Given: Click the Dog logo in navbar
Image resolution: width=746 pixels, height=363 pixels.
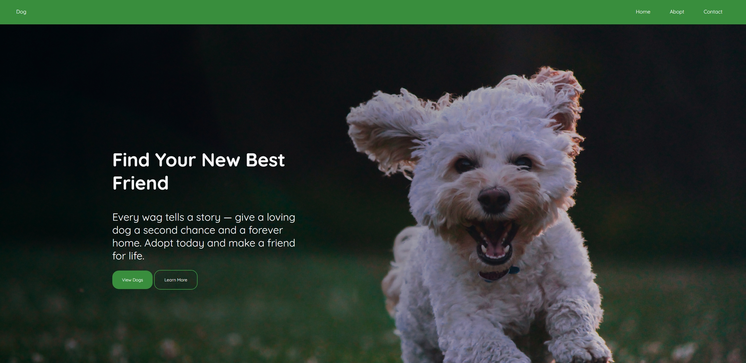Looking at the screenshot, I should click(x=21, y=12).
